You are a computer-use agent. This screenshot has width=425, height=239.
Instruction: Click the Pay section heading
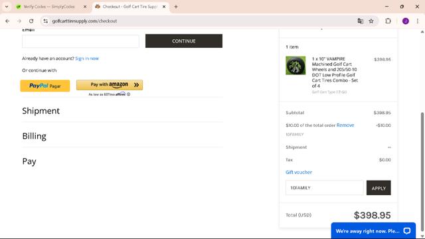point(29,161)
